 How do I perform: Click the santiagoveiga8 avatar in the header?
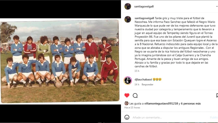tap(128, 6)
